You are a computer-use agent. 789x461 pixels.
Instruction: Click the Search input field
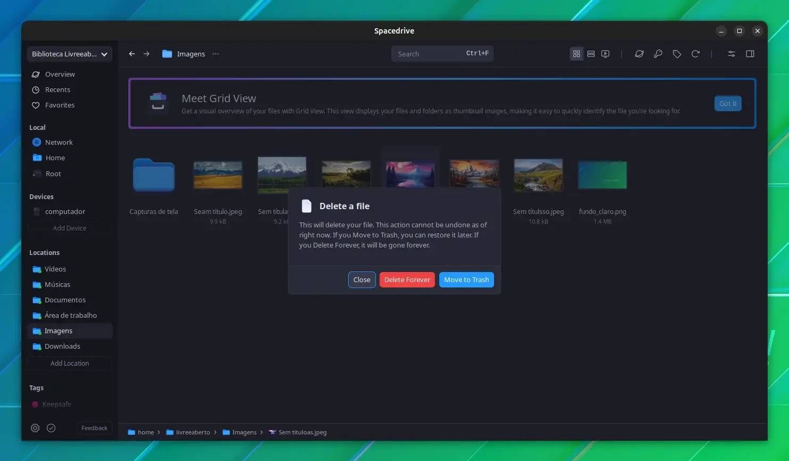442,54
